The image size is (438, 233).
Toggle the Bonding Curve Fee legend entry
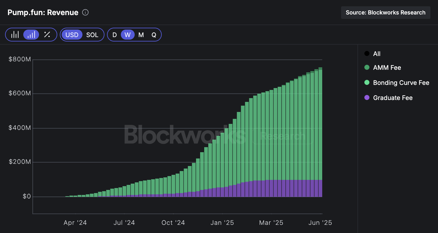pyautogui.click(x=397, y=83)
